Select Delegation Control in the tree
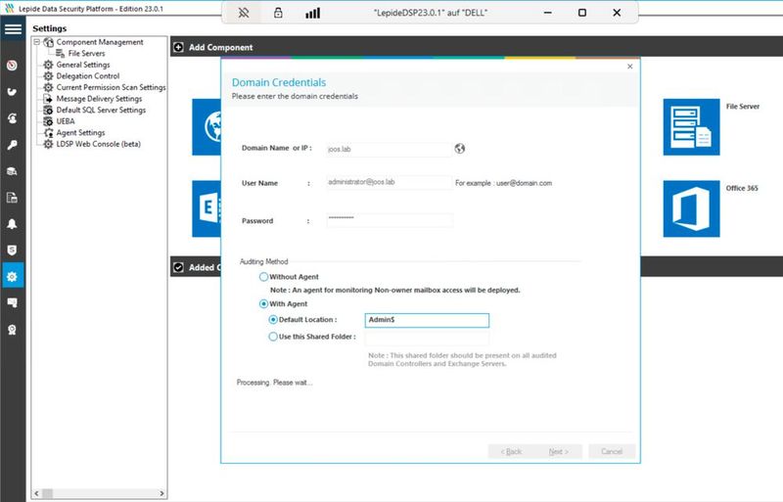This screenshot has width=783, height=502. click(88, 76)
